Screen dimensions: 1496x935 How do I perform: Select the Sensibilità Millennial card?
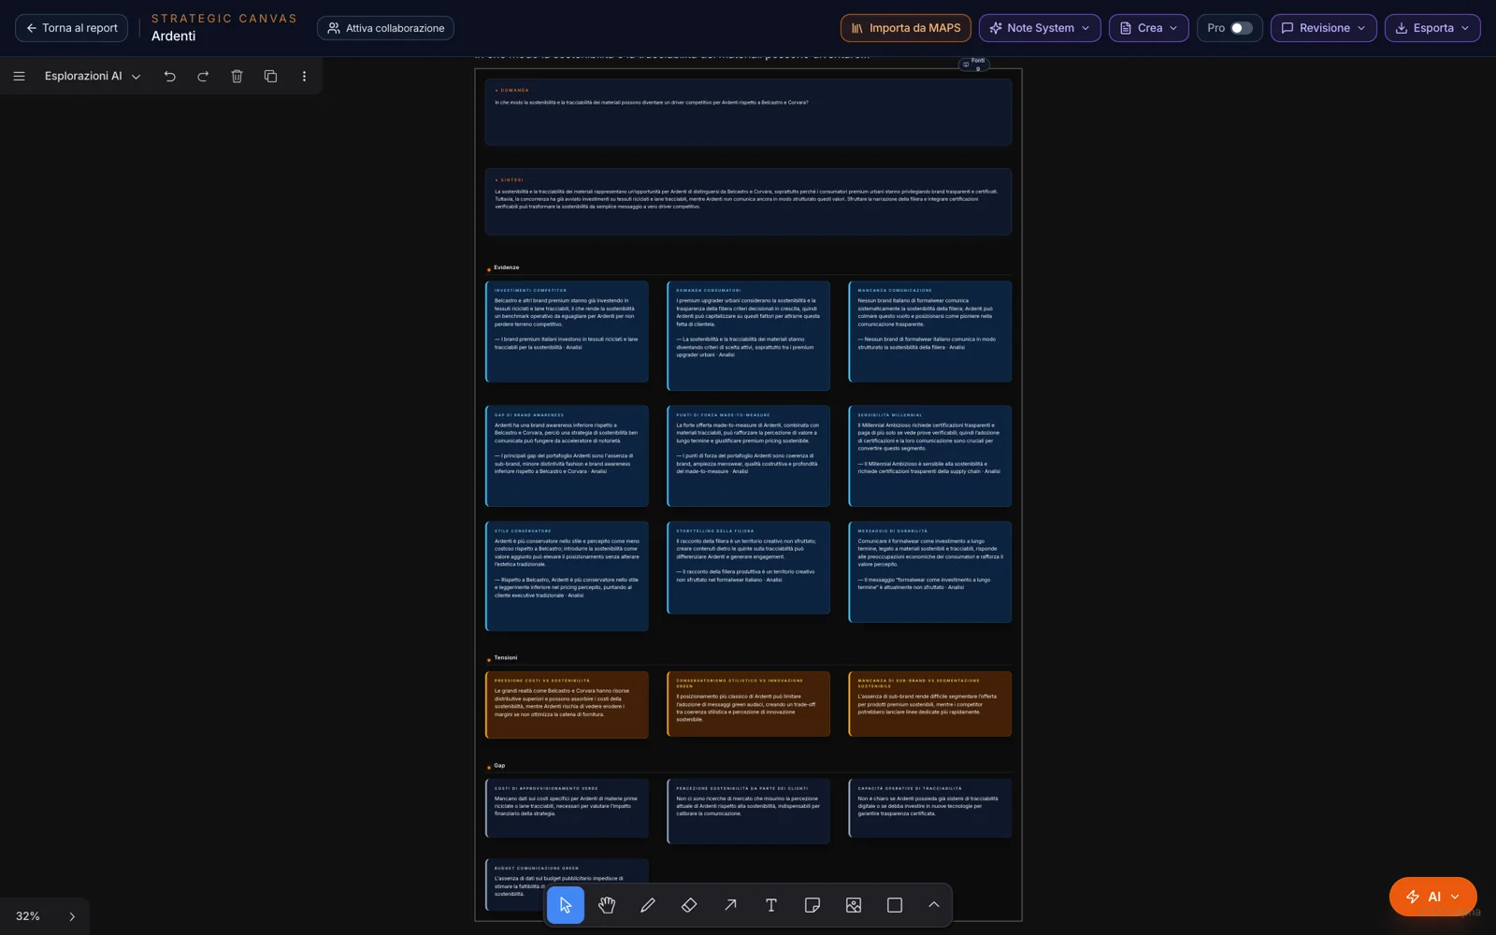point(929,455)
